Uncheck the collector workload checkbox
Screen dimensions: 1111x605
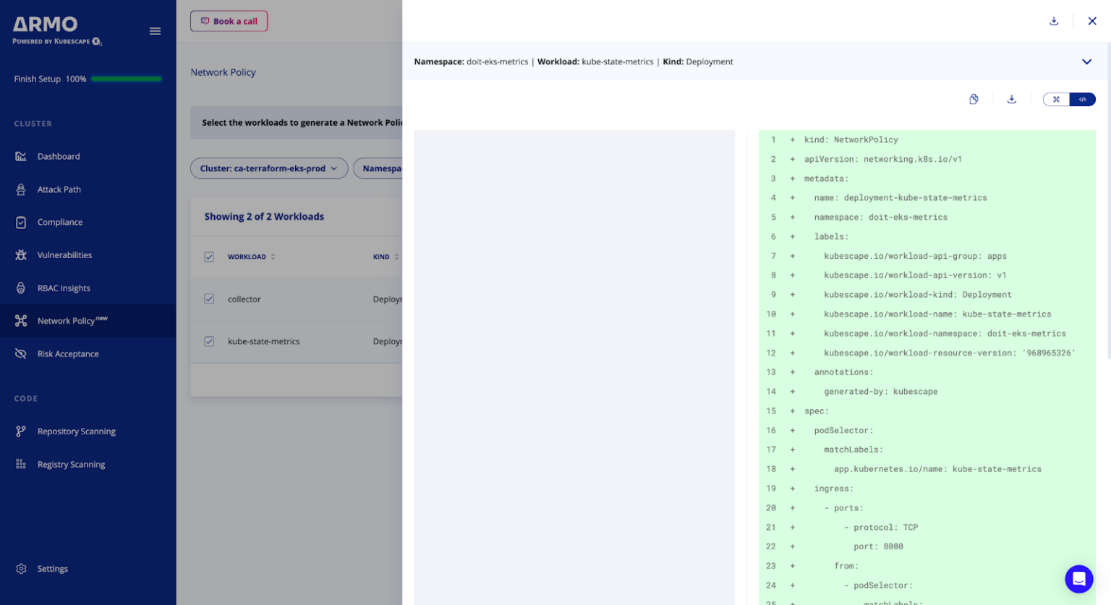[209, 299]
